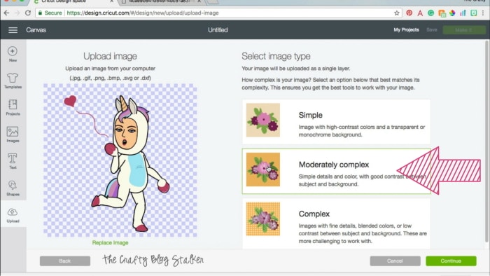This screenshot has width=490, height=276.
Task: Select the Text tool in the sidebar
Action: 13,161
